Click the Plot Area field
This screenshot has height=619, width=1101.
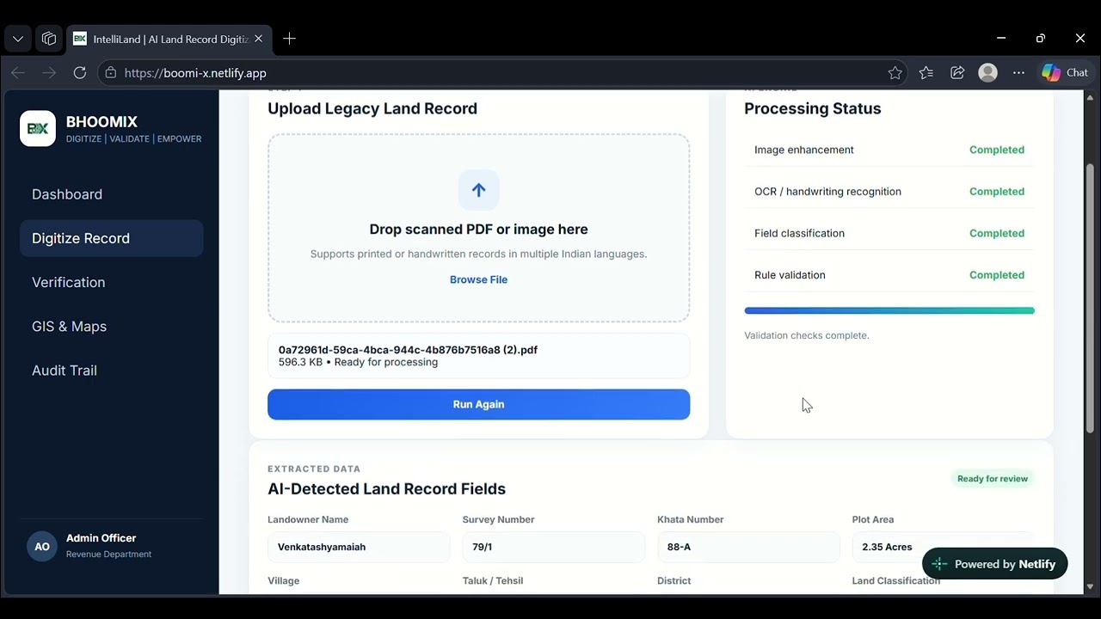(944, 547)
